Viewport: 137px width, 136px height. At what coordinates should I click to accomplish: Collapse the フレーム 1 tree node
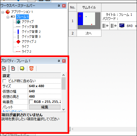click(x=8, y=17)
